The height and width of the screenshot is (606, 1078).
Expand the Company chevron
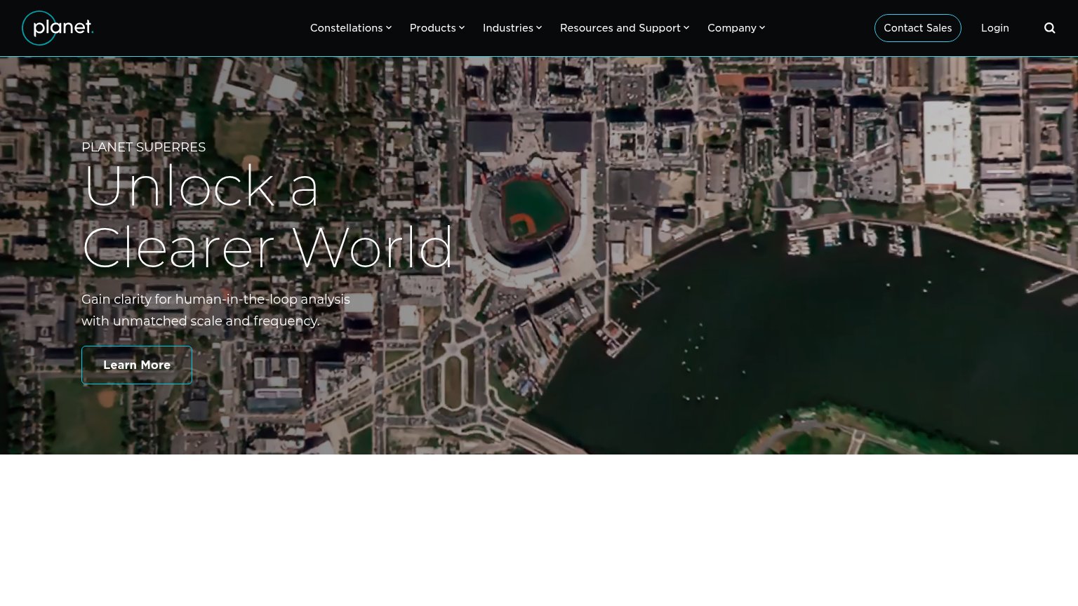pyautogui.click(x=762, y=28)
